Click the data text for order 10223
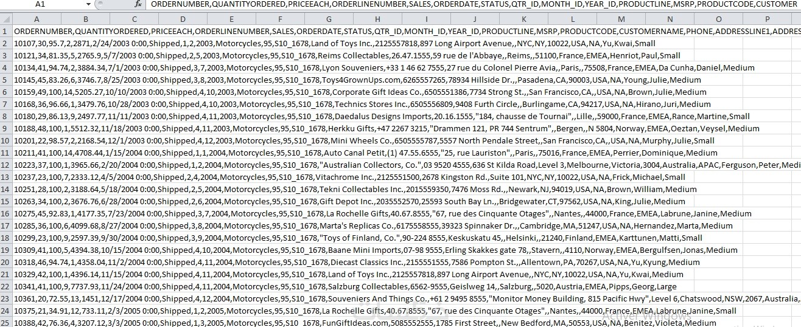This screenshot has height=327, width=801. (407, 165)
